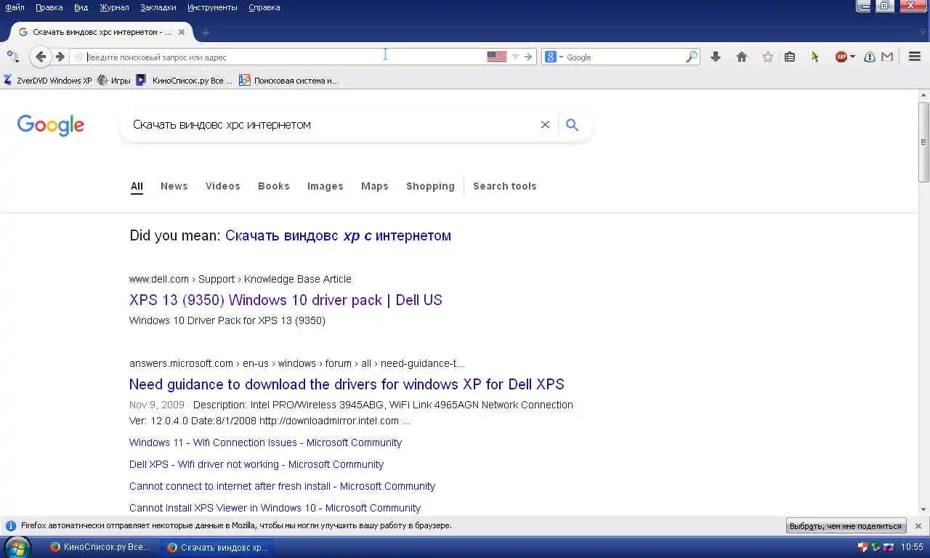
Task: Switch to the Images tab
Action: [x=325, y=186]
